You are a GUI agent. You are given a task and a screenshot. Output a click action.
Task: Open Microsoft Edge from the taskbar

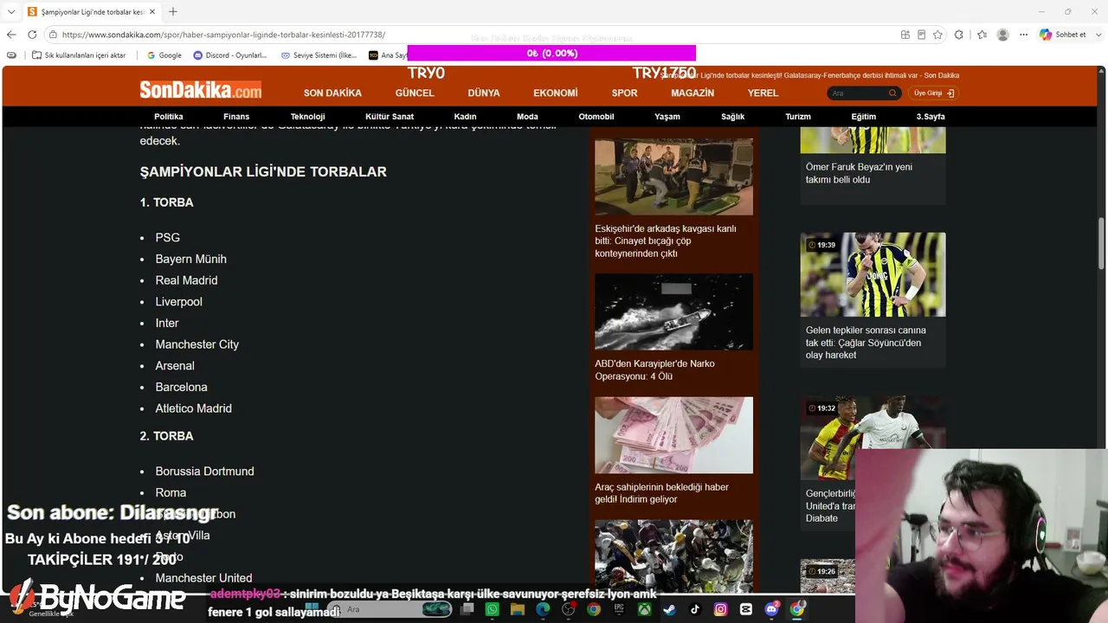(x=543, y=609)
